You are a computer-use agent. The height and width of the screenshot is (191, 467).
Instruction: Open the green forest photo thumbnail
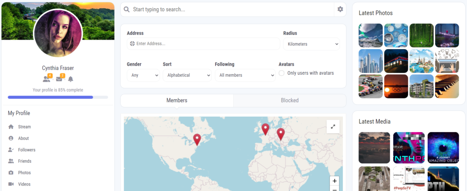[421, 36]
